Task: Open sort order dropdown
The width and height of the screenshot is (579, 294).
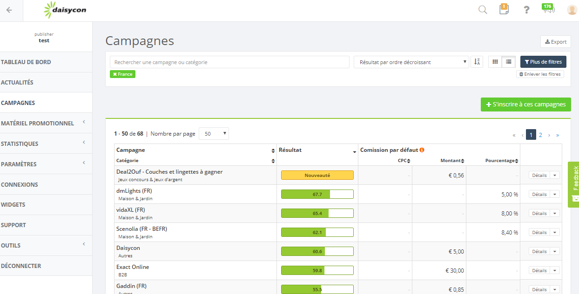Action: [411, 62]
